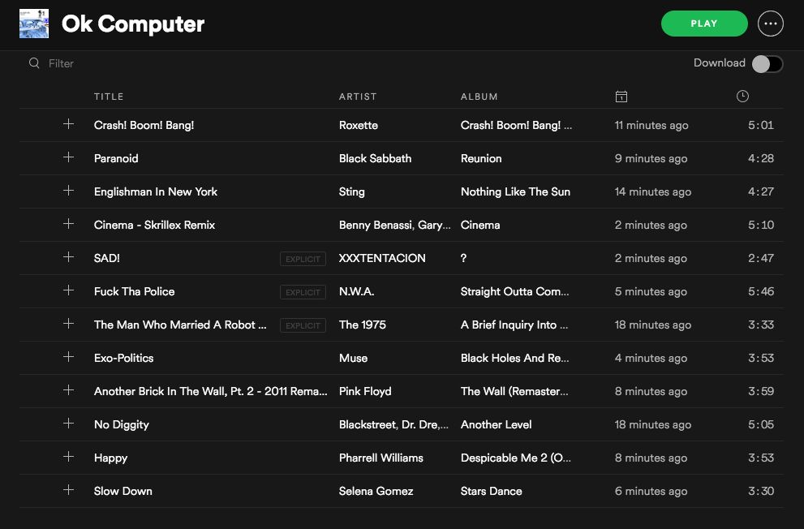Sort the list by ARTIST
804x529 pixels.
358,97
